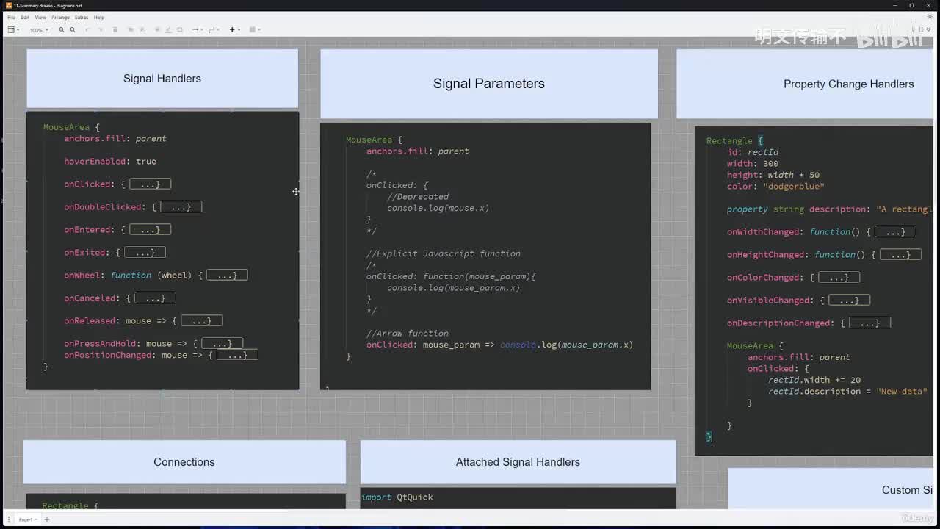Click the onColorChanged folded code marker

[x=839, y=278]
